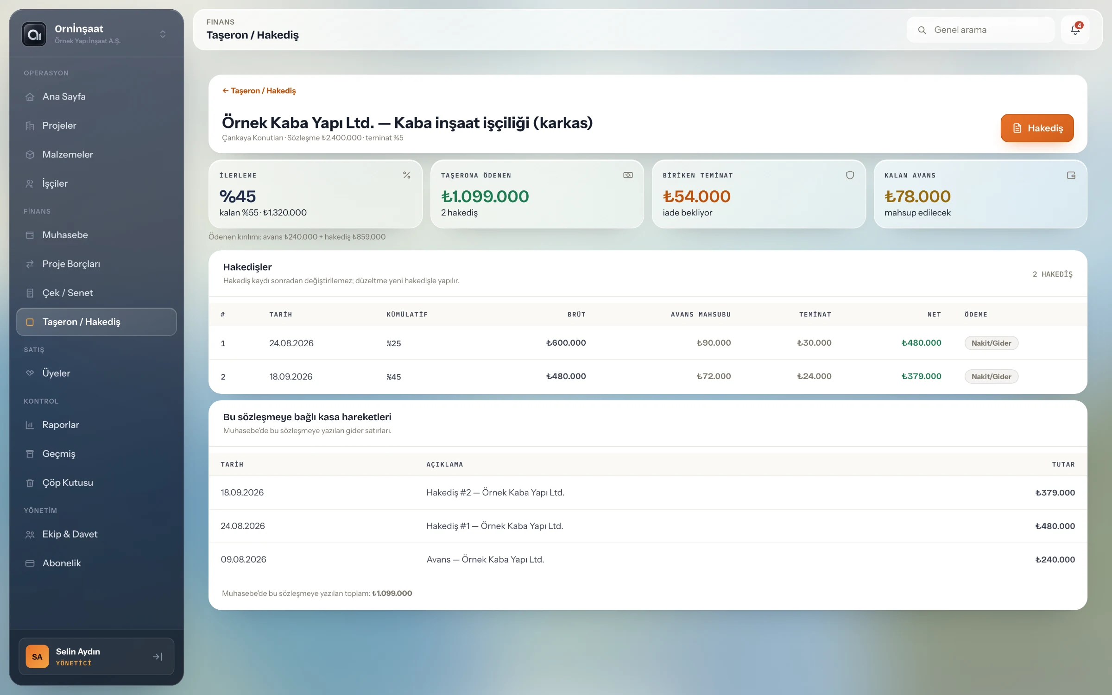Click the İşçiler people icon
Image resolution: width=1112 pixels, height=695 pixels.
(30, 183)
